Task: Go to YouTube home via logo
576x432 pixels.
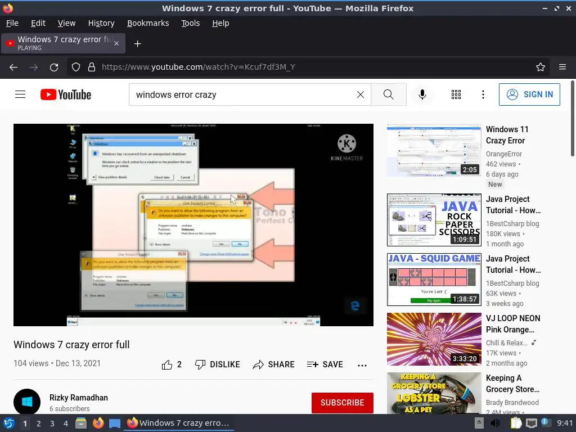Action: coord(66,94)
